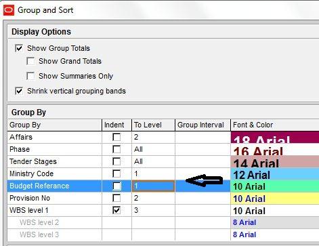The image size is (319, 246).
Task: Click Group Interval cell for Provision No
Action: click(x=203, y=198)
